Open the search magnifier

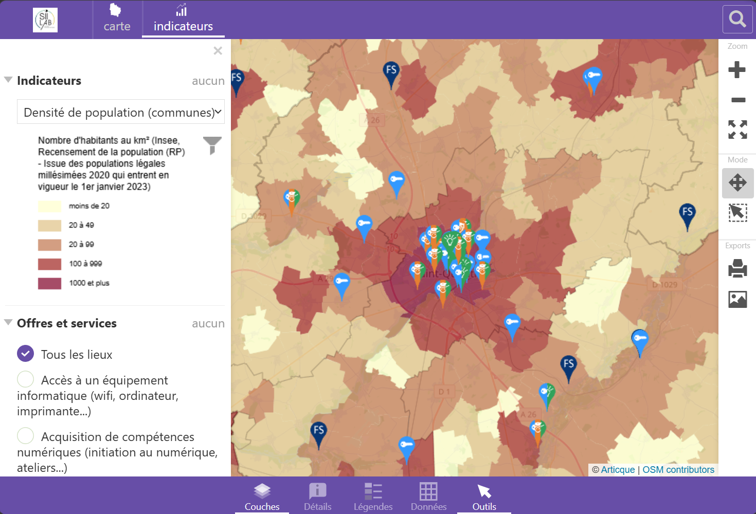[737, 20]
